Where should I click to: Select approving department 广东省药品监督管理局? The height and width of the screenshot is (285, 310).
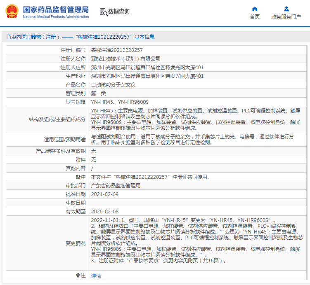tap(116, 186)
